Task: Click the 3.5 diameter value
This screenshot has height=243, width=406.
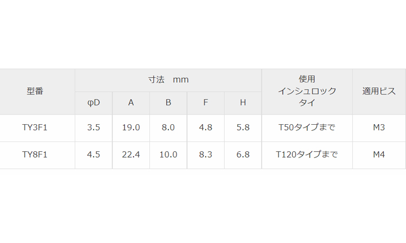Action: click(93, 127)
